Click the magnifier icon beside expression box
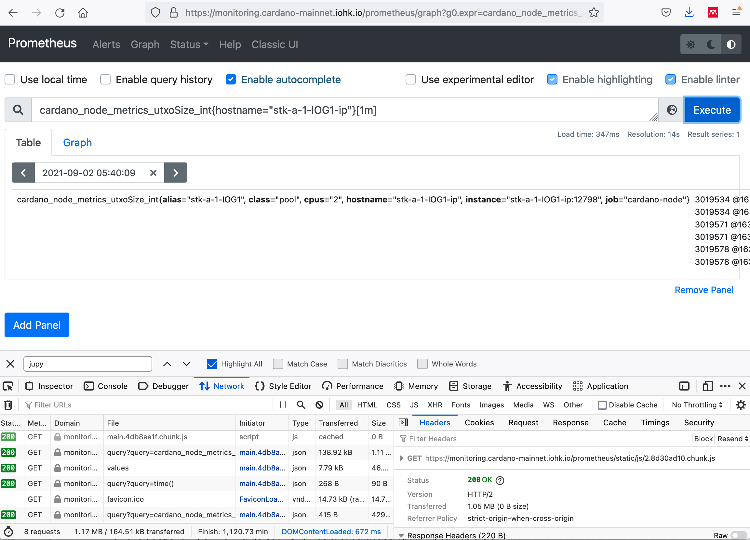This screenshot has height=540, width=750. click(18, 110)
